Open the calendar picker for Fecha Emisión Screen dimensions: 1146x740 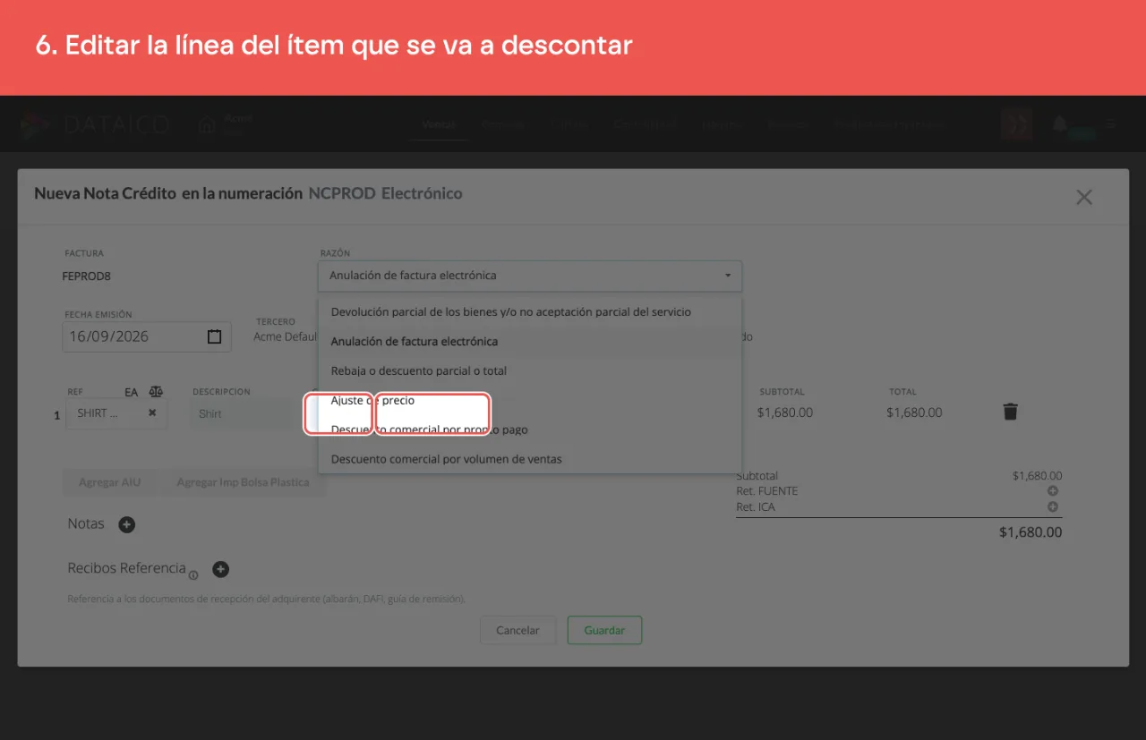[214, 336]
